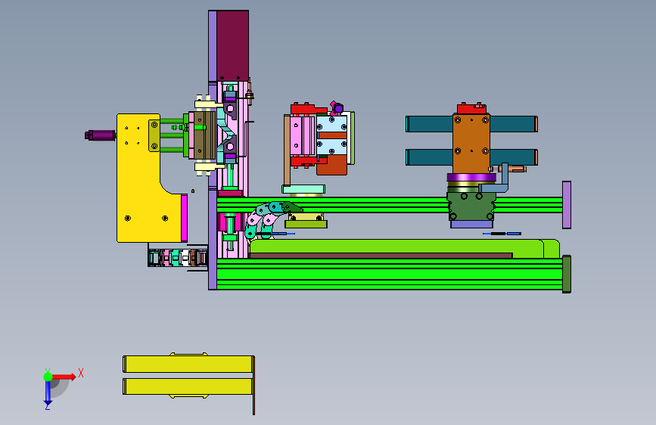Image resolution: width=656 pixels, height=425 pixels.
Task: Pick the brown strip beneath the lime cover
Action: pos(381,255)
